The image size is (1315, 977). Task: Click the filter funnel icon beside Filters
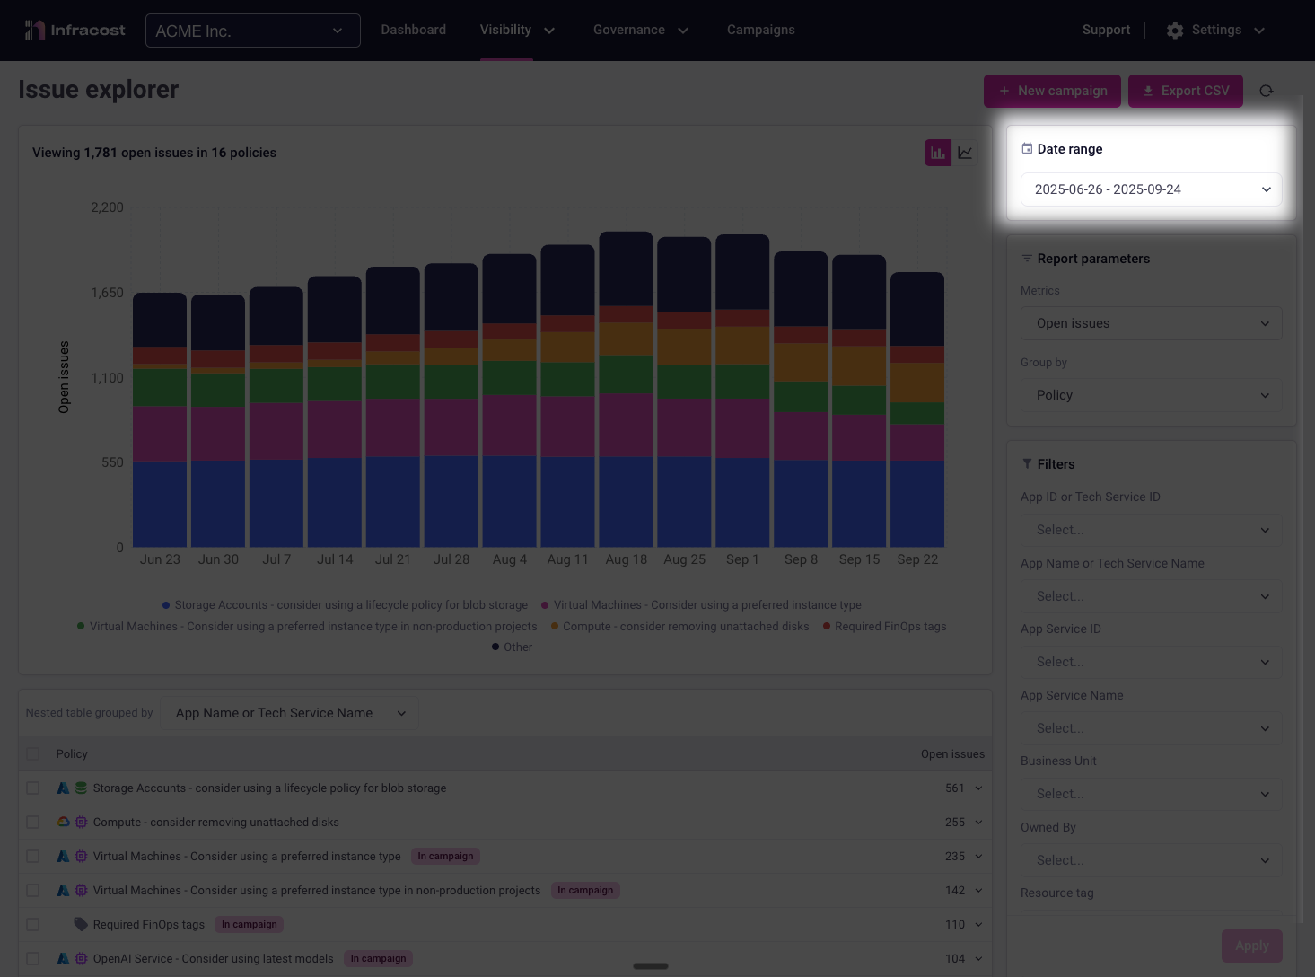[x=1027, y=464]
